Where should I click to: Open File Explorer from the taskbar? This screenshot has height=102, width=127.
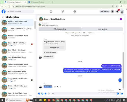(x=40, y=100)
